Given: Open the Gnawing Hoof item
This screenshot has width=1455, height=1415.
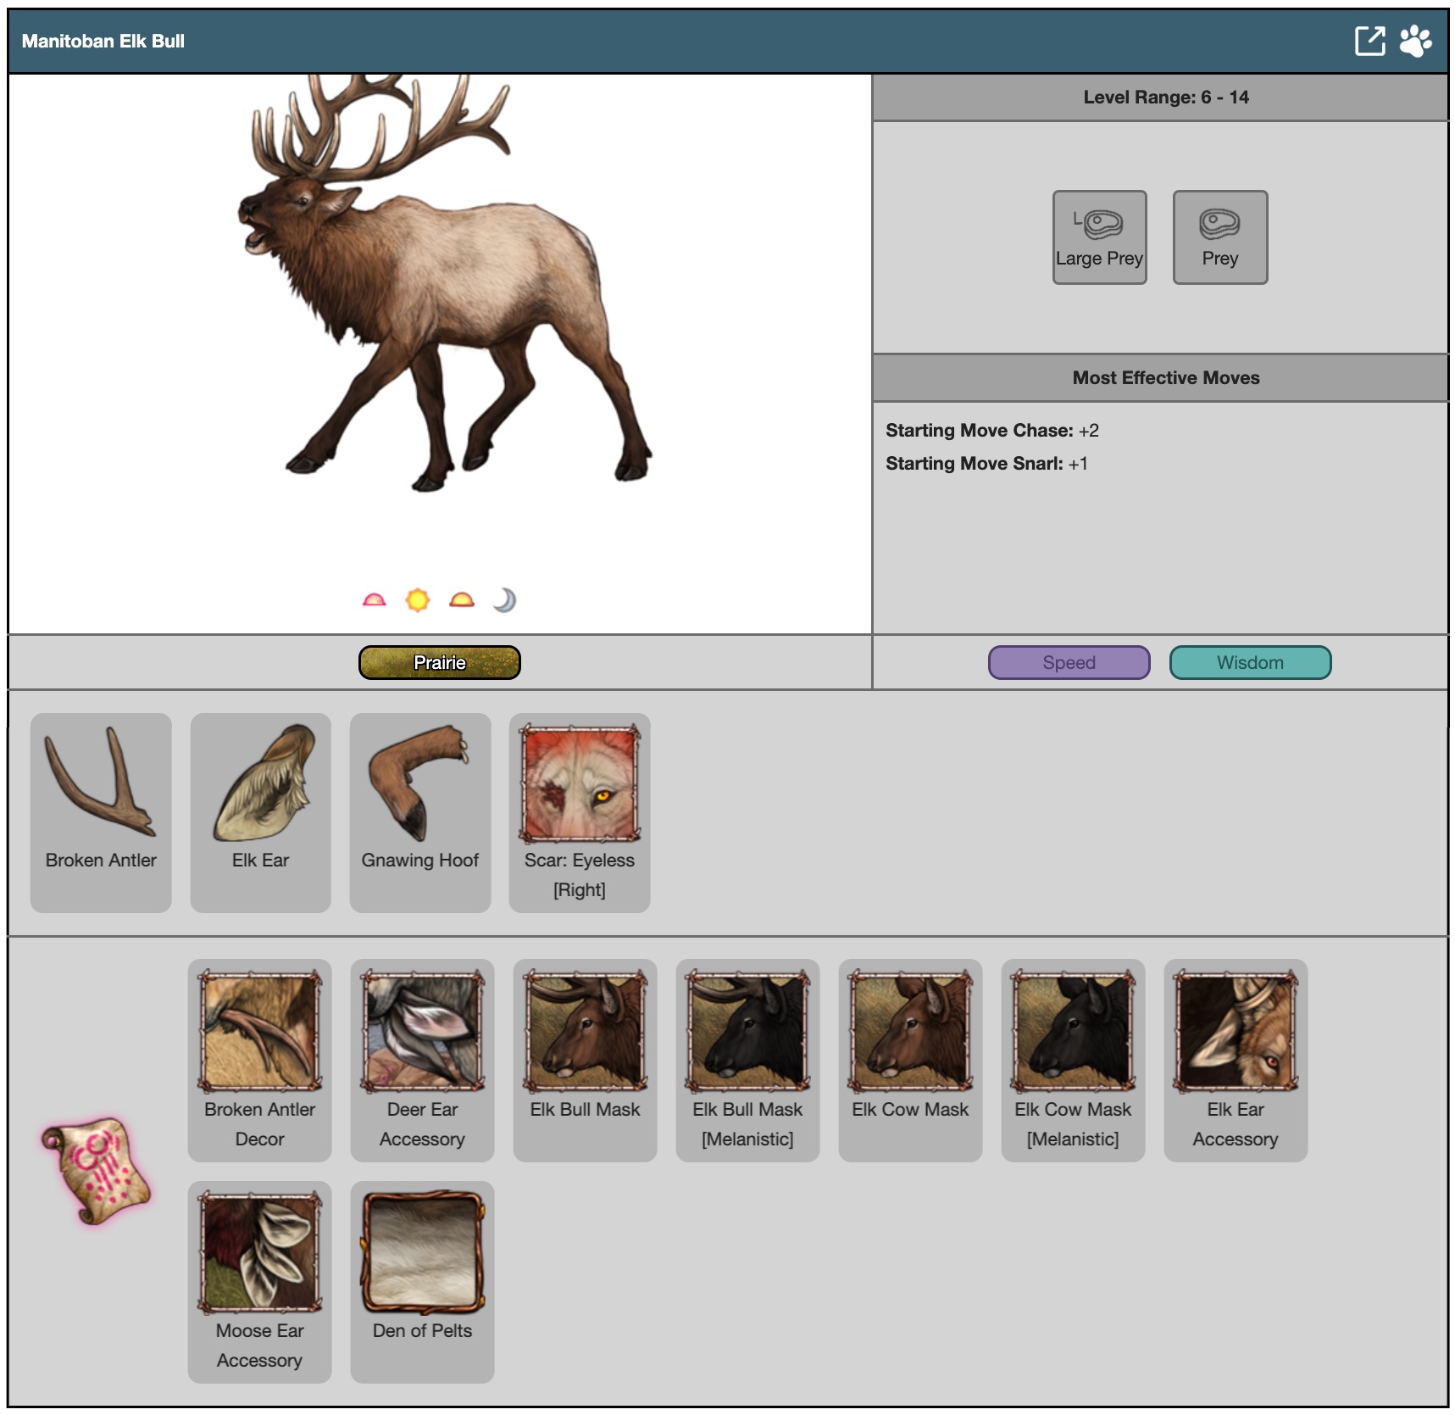Looking at the screenshot, I should tap(420, 811).
